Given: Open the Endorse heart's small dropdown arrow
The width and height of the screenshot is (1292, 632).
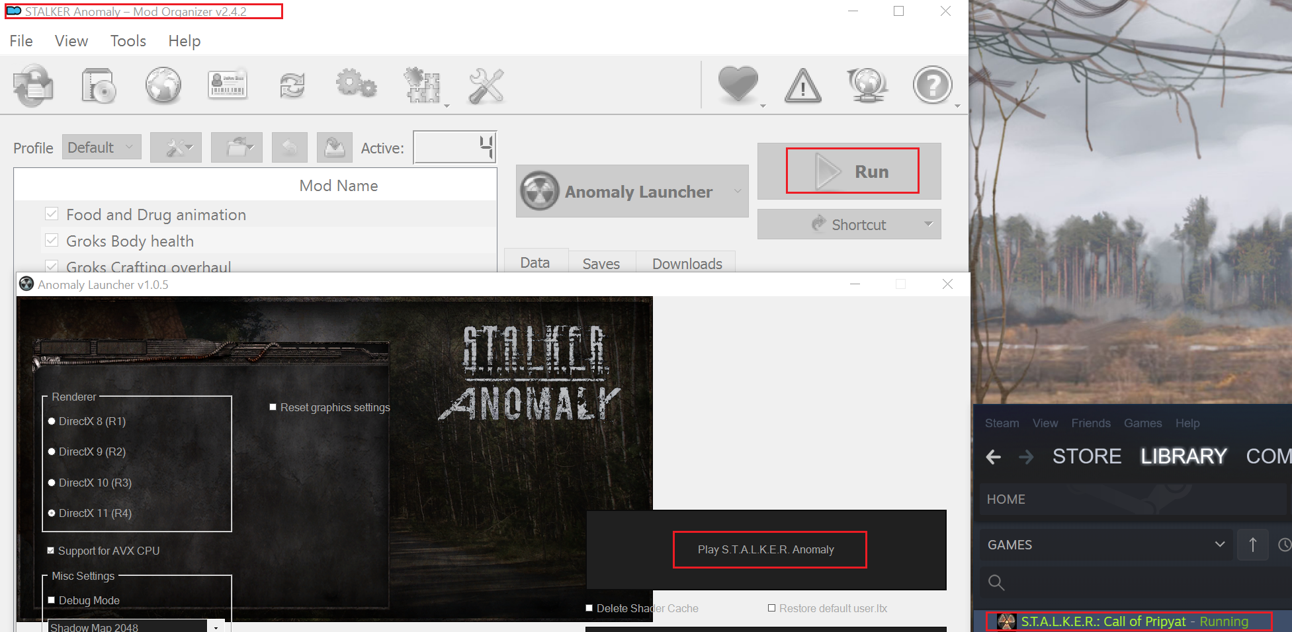Looking at the screenshot, I should (x=763, y=106).
